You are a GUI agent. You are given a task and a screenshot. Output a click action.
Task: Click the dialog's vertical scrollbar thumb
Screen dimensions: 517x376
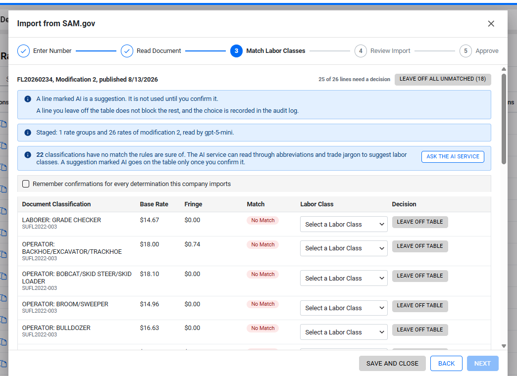coord(504,119)
